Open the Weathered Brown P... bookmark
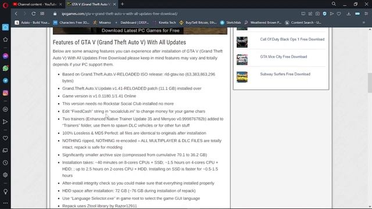The width and height of the screenshot is (372, 209). click(263, 23)
